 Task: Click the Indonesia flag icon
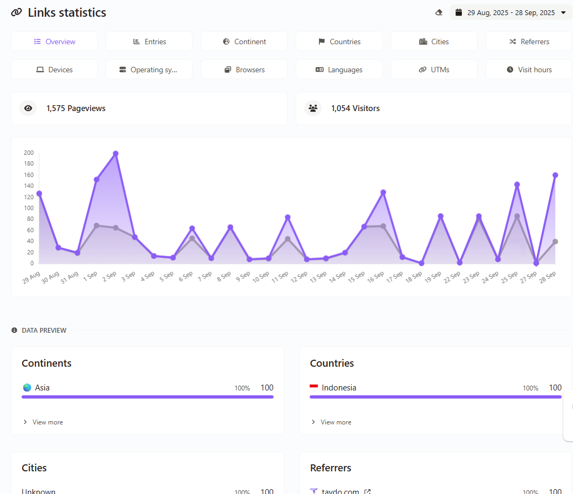click(x=313, y=387)
